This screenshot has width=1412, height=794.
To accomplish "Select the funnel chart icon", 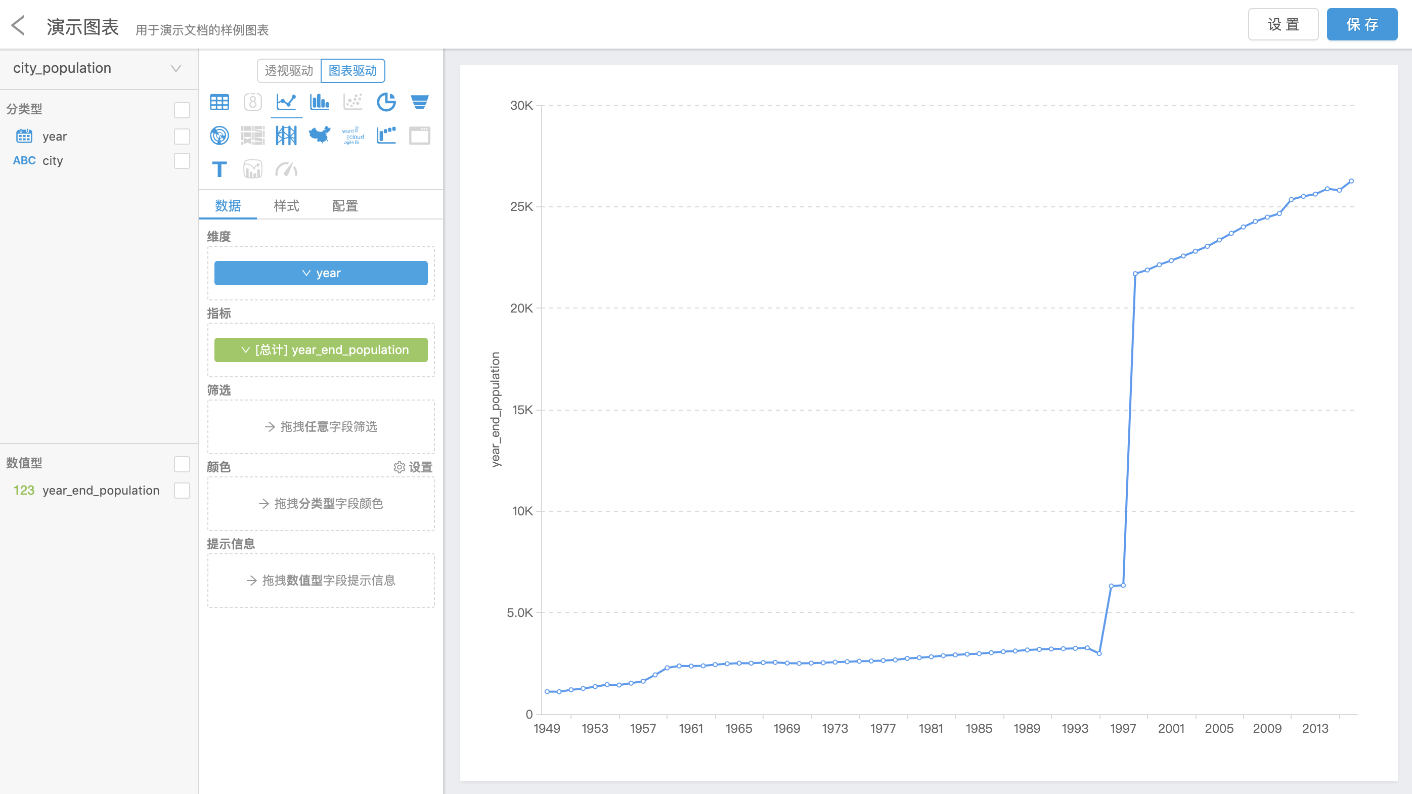I will pos(419,102).
